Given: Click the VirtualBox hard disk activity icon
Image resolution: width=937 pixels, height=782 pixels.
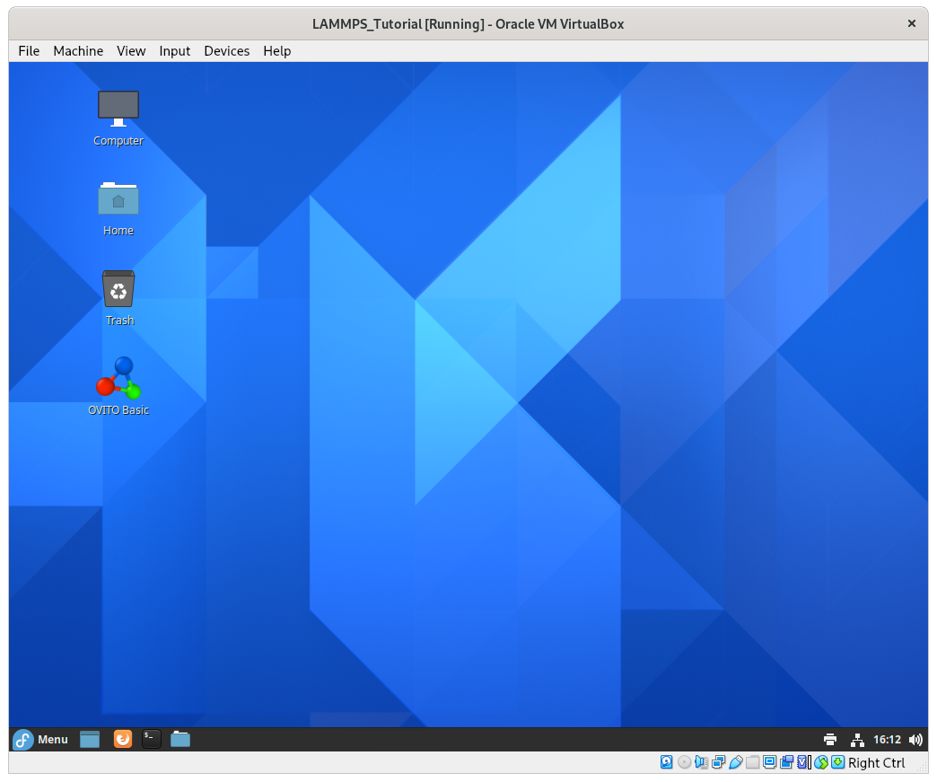Looking at the screenshot, I should coord(666,761).
